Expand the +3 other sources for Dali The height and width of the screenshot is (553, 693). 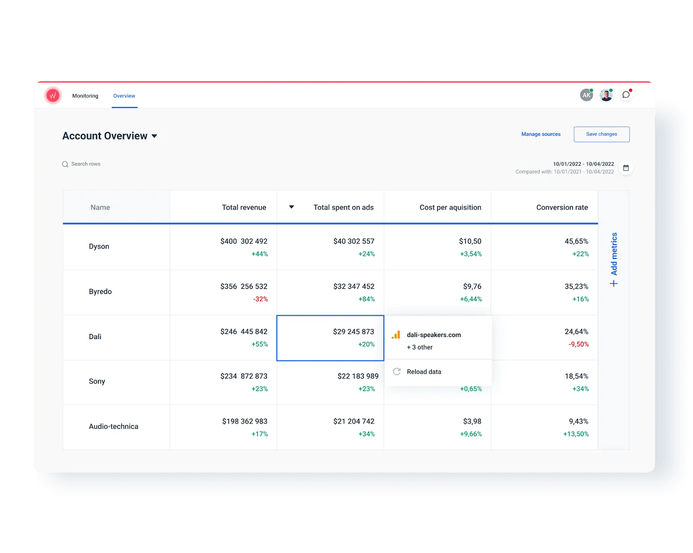pos(419,347)
